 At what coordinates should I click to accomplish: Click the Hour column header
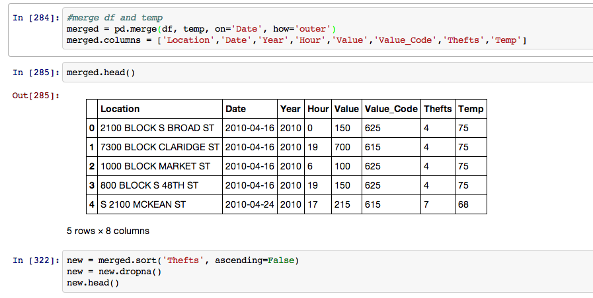(318, 109)
